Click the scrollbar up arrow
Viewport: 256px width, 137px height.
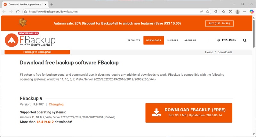click(x=254, y=18)
